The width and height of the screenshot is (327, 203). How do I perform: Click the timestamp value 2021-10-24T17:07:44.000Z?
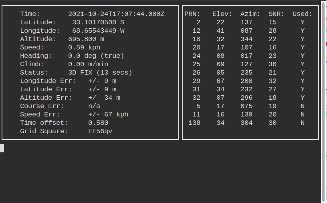pyautogui.click(x=116, y=14)
